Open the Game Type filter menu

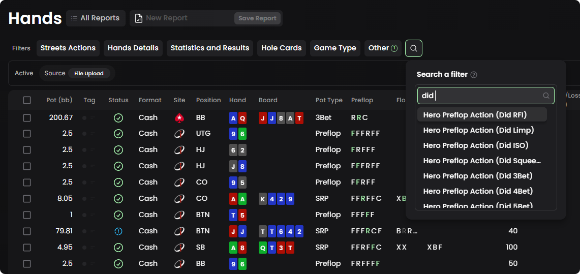pyautogui.click(x=335, y=48)
